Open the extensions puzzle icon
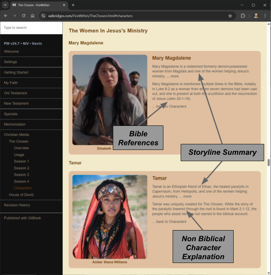271x275 pixels. (x=243, y=16)
